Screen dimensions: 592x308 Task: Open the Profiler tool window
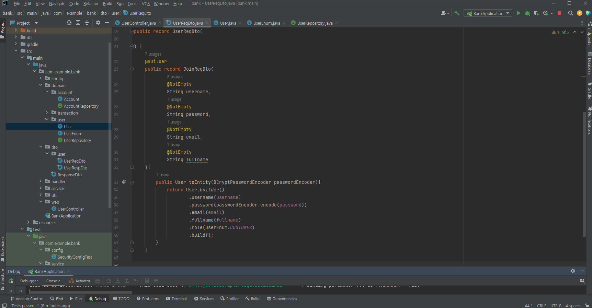coord(230,299)
